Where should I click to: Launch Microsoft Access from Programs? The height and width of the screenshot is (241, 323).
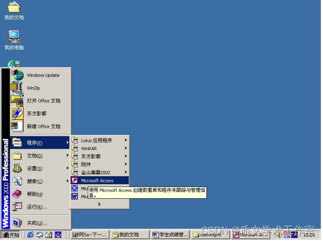point(100,180)
